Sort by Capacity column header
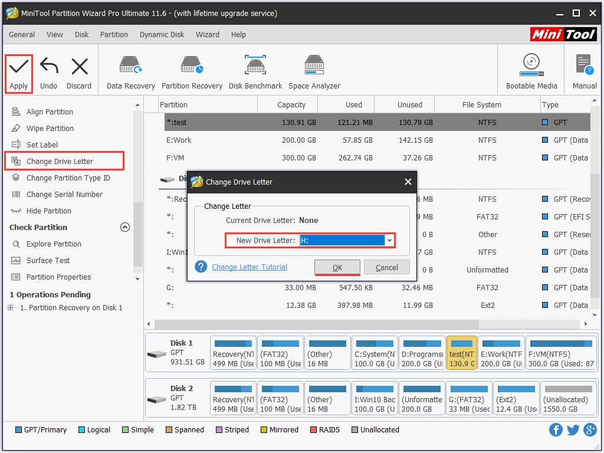This screenshot has width=604, height=453. pyautogui.click(x=287, y=105)
